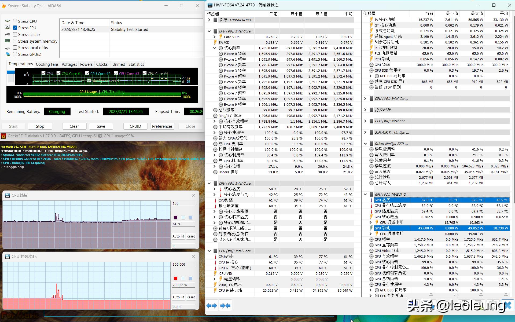The image size is (515, 322).
Task: Enable the Stress CPU checkbox
Action: [x=15, y=21]
